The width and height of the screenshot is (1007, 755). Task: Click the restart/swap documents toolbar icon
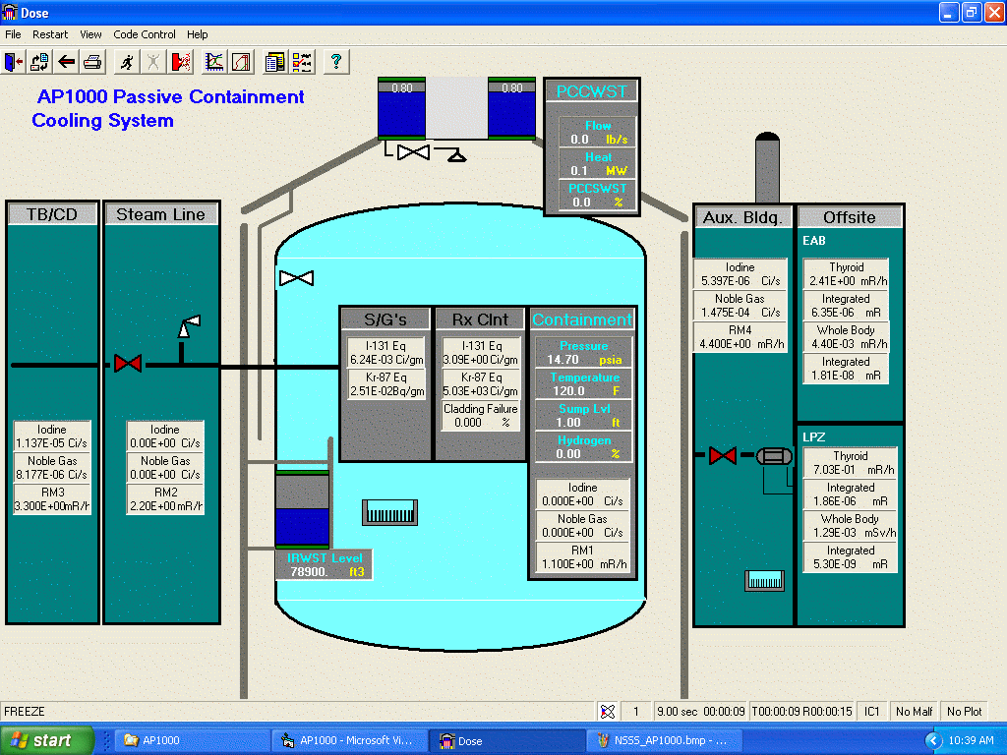pyautogui.click(x=39, y=62)
